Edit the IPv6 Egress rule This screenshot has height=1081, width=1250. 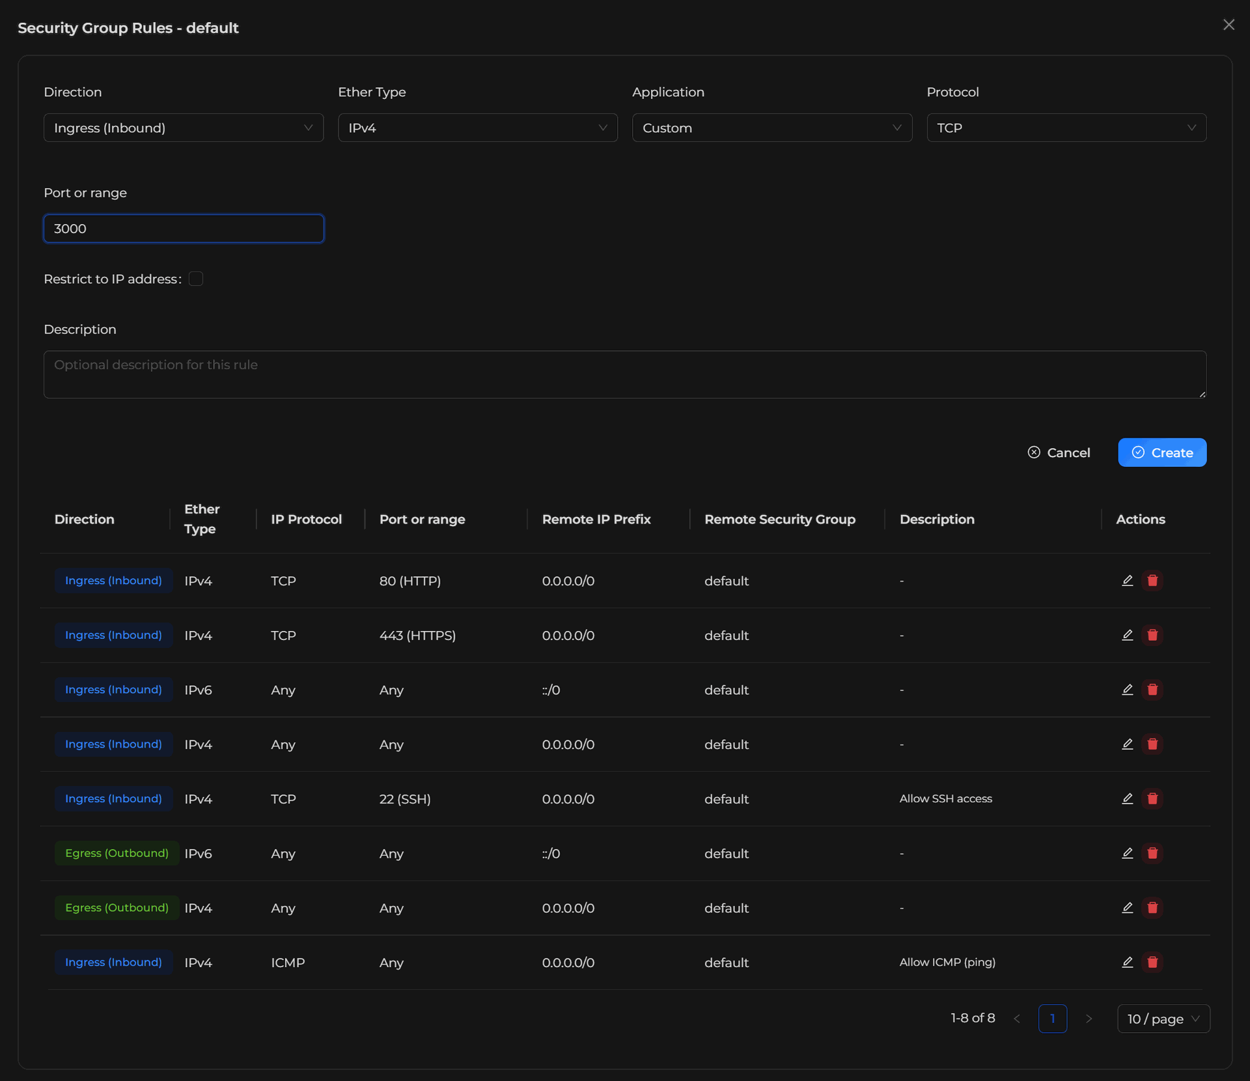(1128, 853)
